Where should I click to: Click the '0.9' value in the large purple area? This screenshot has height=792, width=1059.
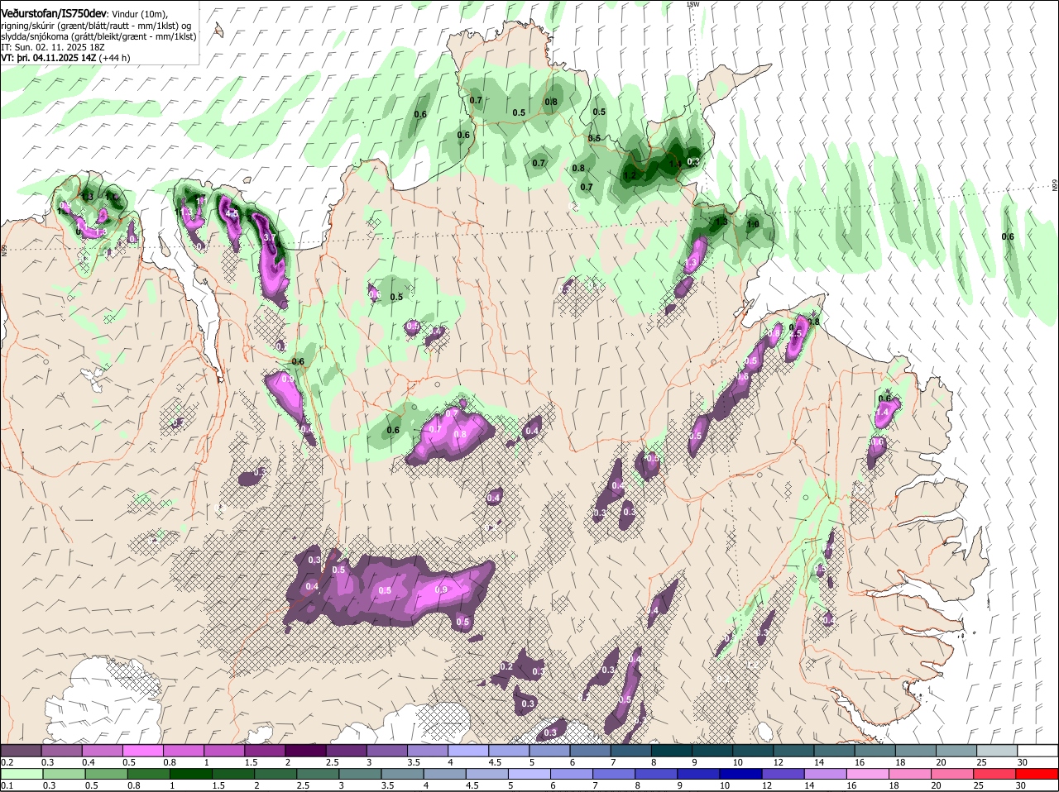pos(441,589)
